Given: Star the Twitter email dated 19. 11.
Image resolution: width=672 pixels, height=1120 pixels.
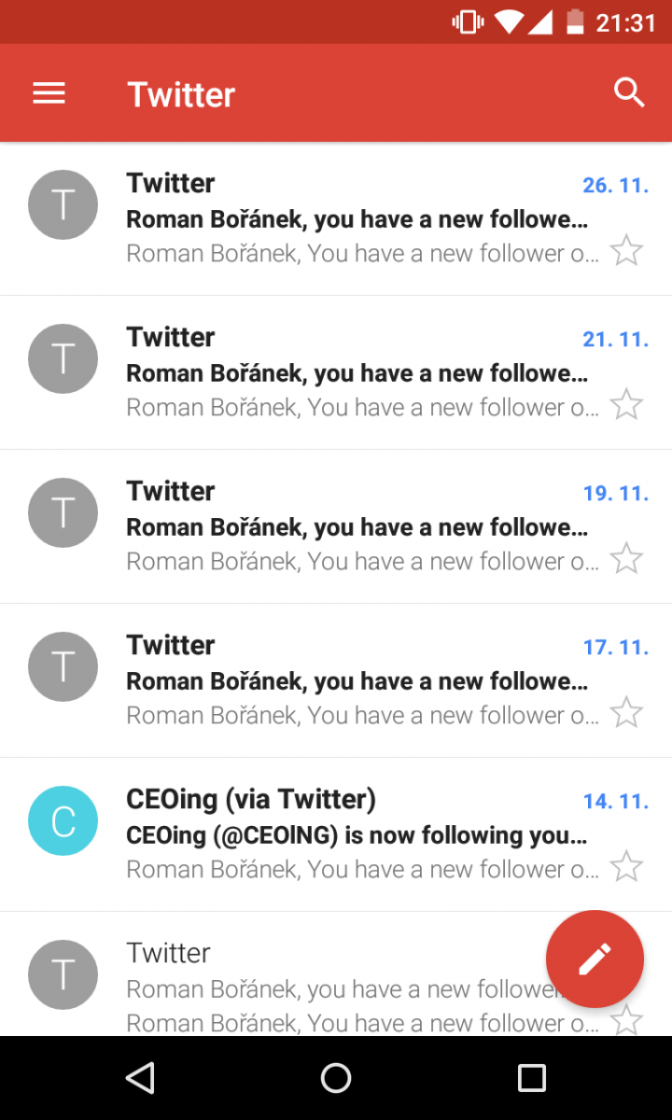Looking at the screenshot, I should click(x=626, y=559).
